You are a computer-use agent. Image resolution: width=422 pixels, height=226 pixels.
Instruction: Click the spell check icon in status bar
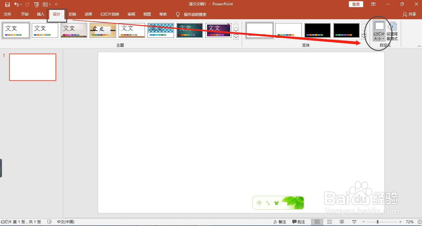(49, 222)
